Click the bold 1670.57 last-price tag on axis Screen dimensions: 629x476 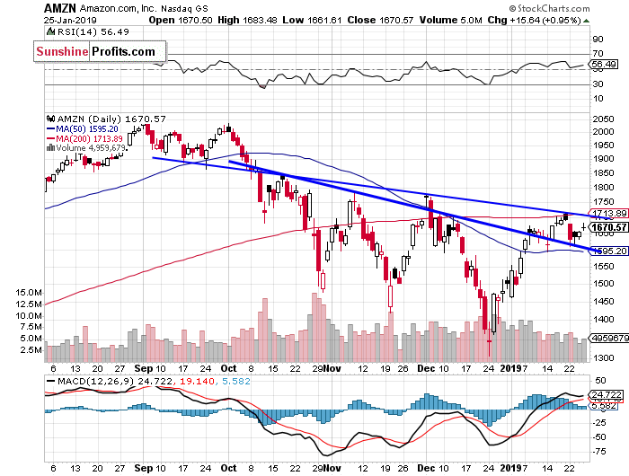pos(608,227)
